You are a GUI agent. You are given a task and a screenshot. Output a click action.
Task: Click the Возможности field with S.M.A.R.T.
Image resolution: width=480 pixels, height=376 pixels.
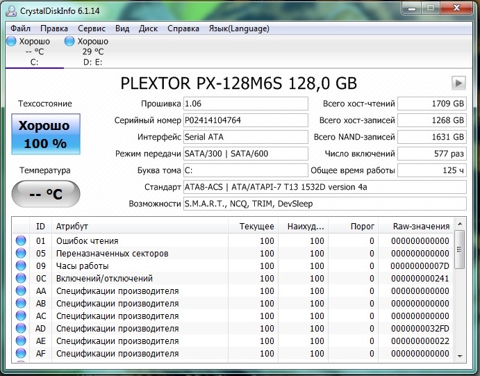[325, 204]
